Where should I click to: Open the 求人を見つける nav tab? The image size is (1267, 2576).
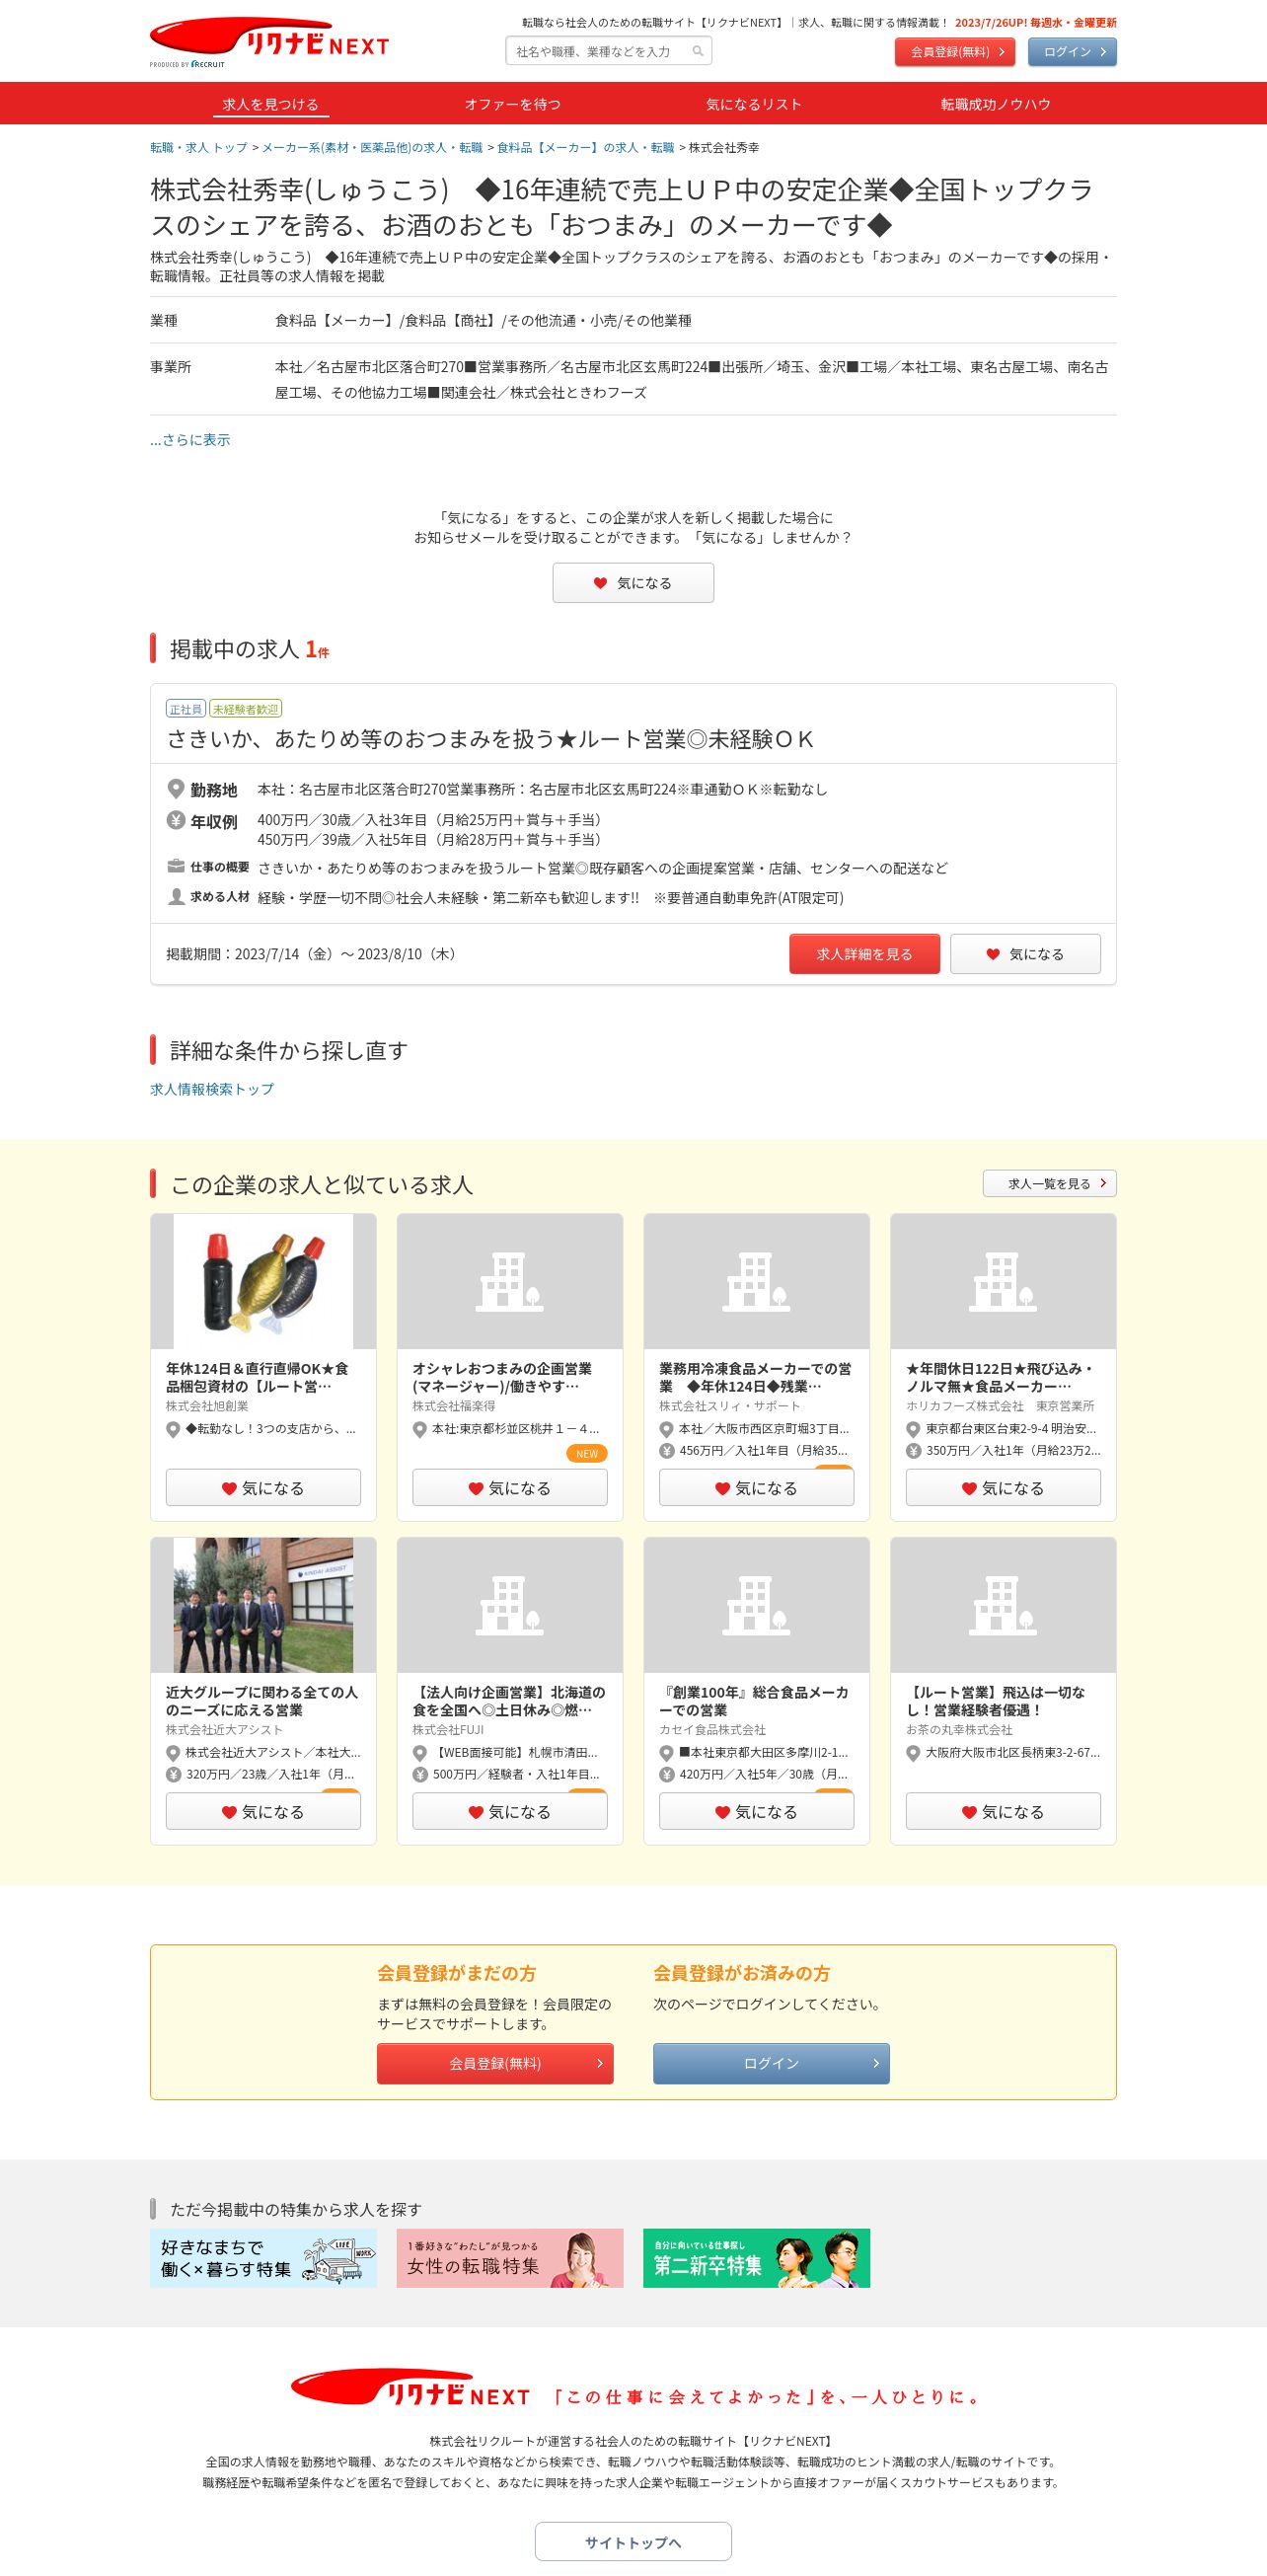270,104
